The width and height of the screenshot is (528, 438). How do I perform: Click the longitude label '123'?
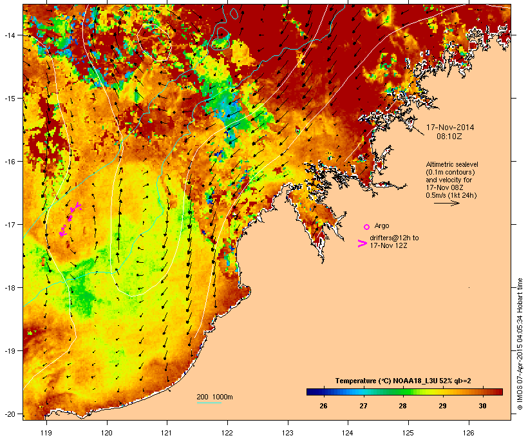(x=288, y=433)
